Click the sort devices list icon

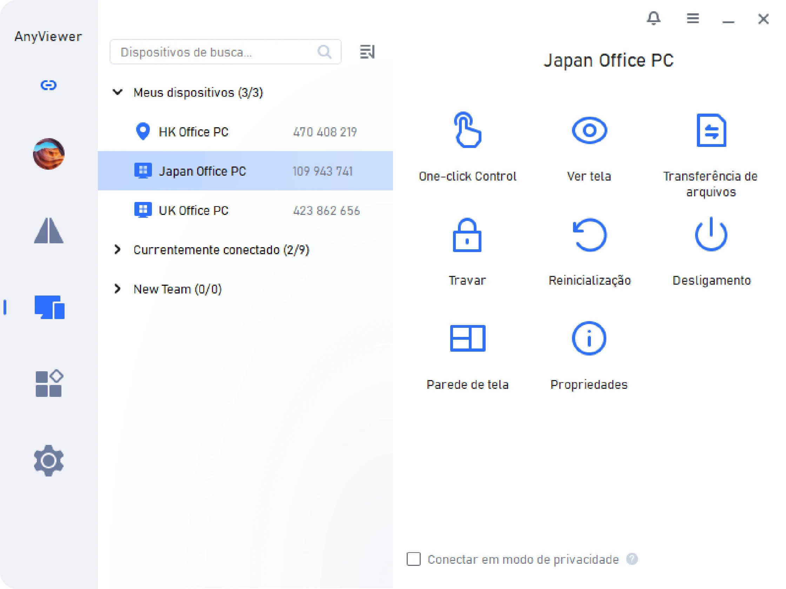click(367, 52)
